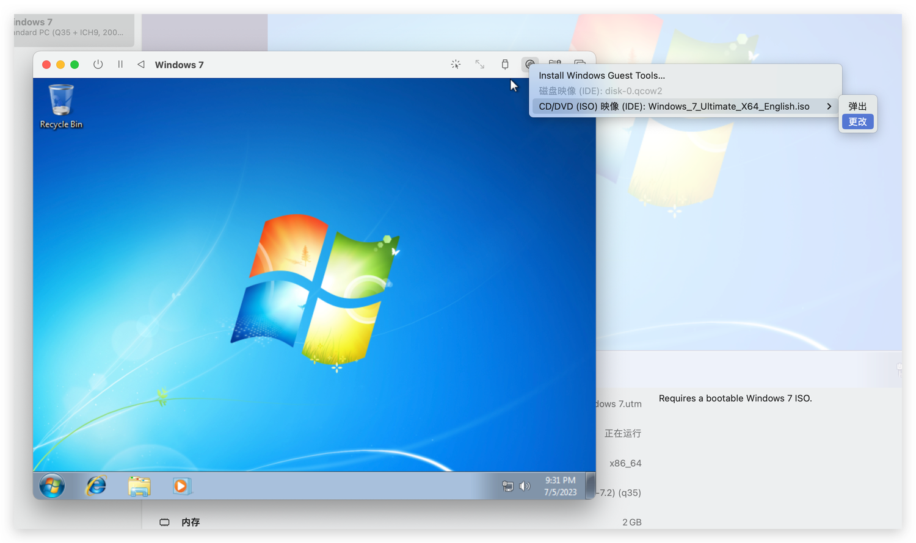Click the Show desktop strip
The height and width of the screenshot is (543, 916).
pyautogui.click(x=591, y=486)
